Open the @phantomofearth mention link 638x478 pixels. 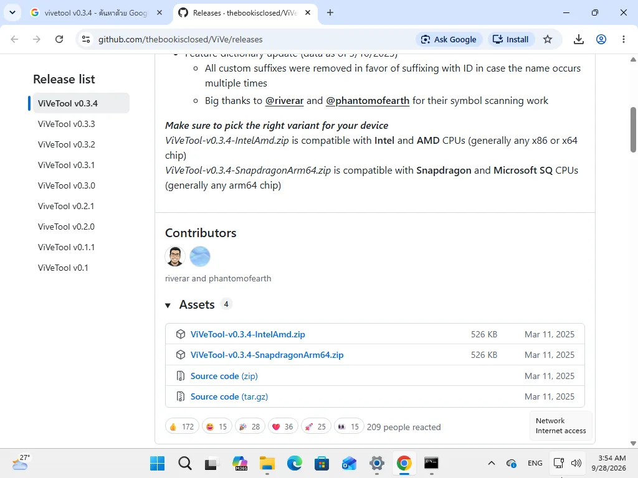click(x=368, y=100)
